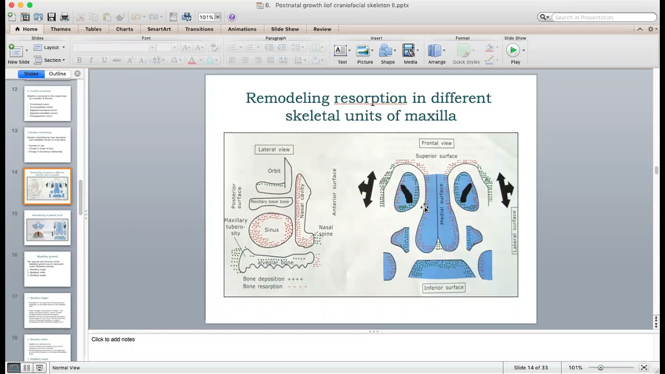Switch to Normal view in status bar
This screenshot has width=665, height=374.
tap(14, 368)
